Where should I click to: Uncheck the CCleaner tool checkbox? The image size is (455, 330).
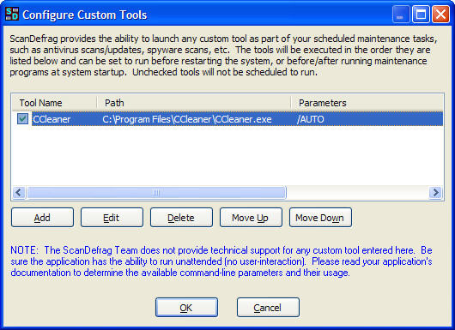point(22,118)
